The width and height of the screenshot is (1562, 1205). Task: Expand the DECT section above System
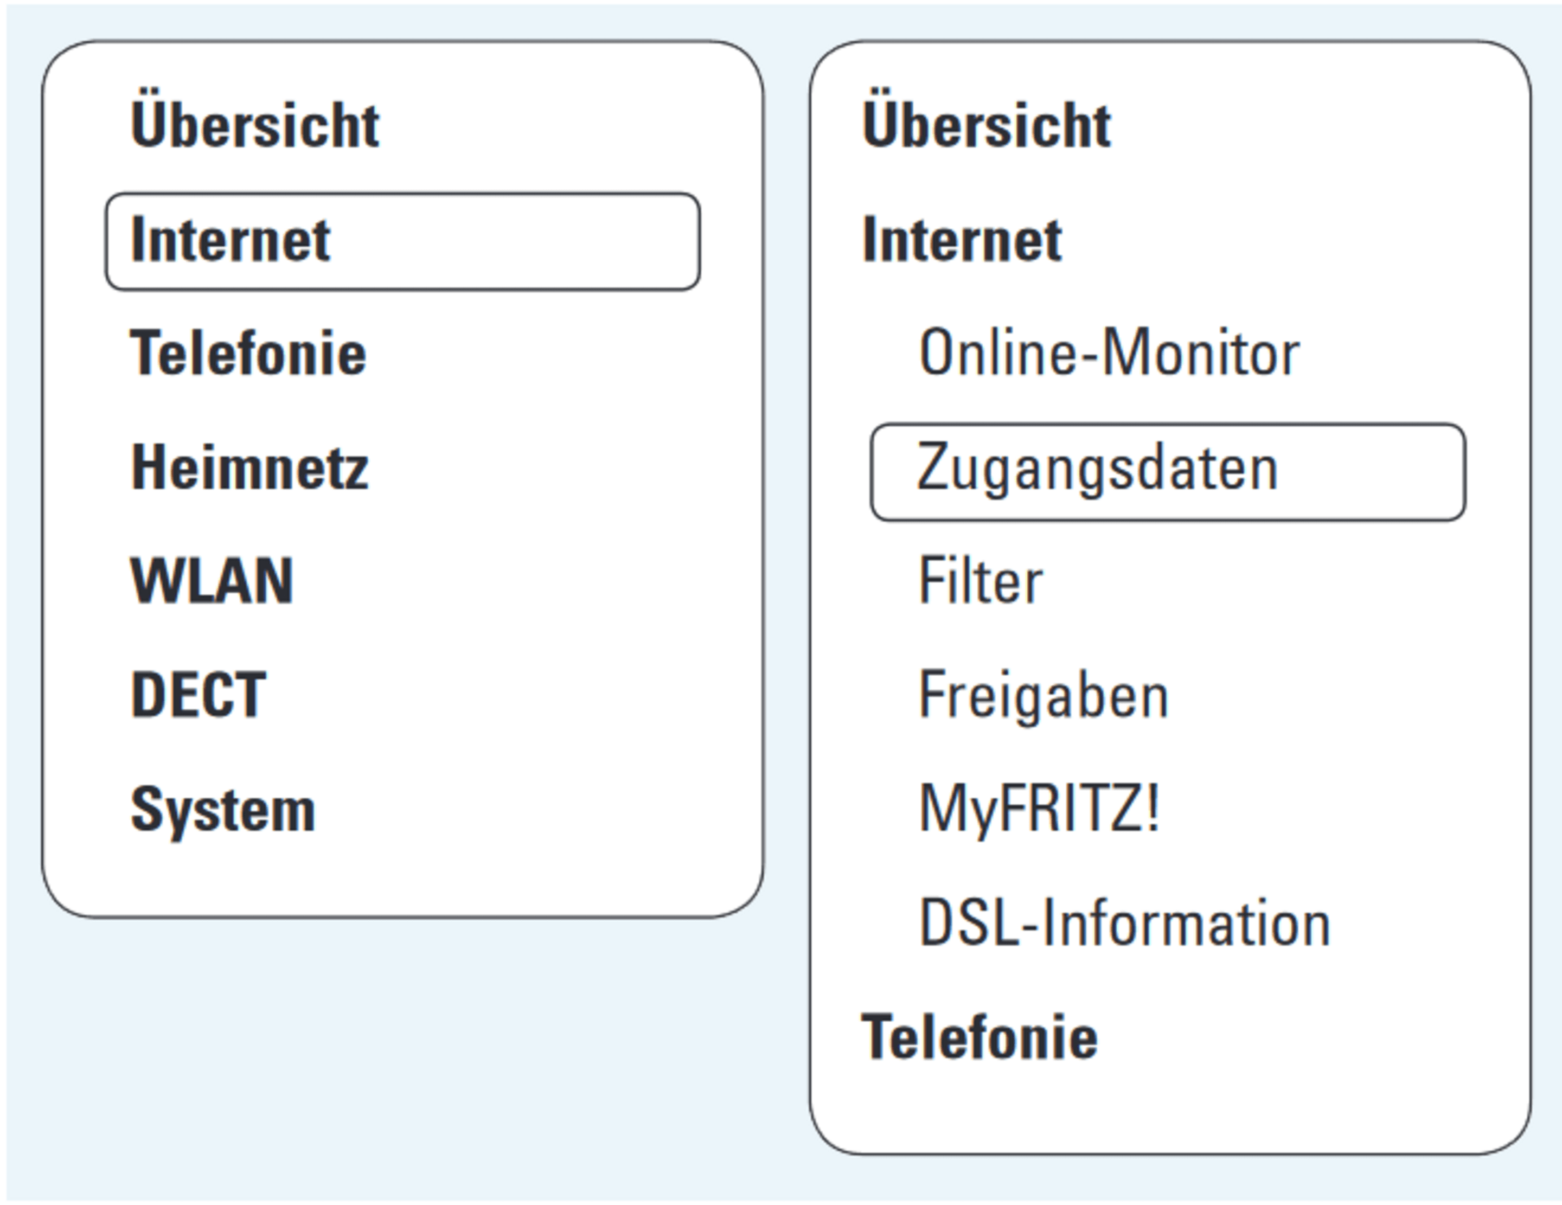198,694
